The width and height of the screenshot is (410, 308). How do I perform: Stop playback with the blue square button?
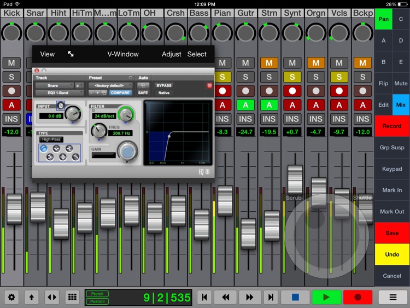[x=295, y=297]
